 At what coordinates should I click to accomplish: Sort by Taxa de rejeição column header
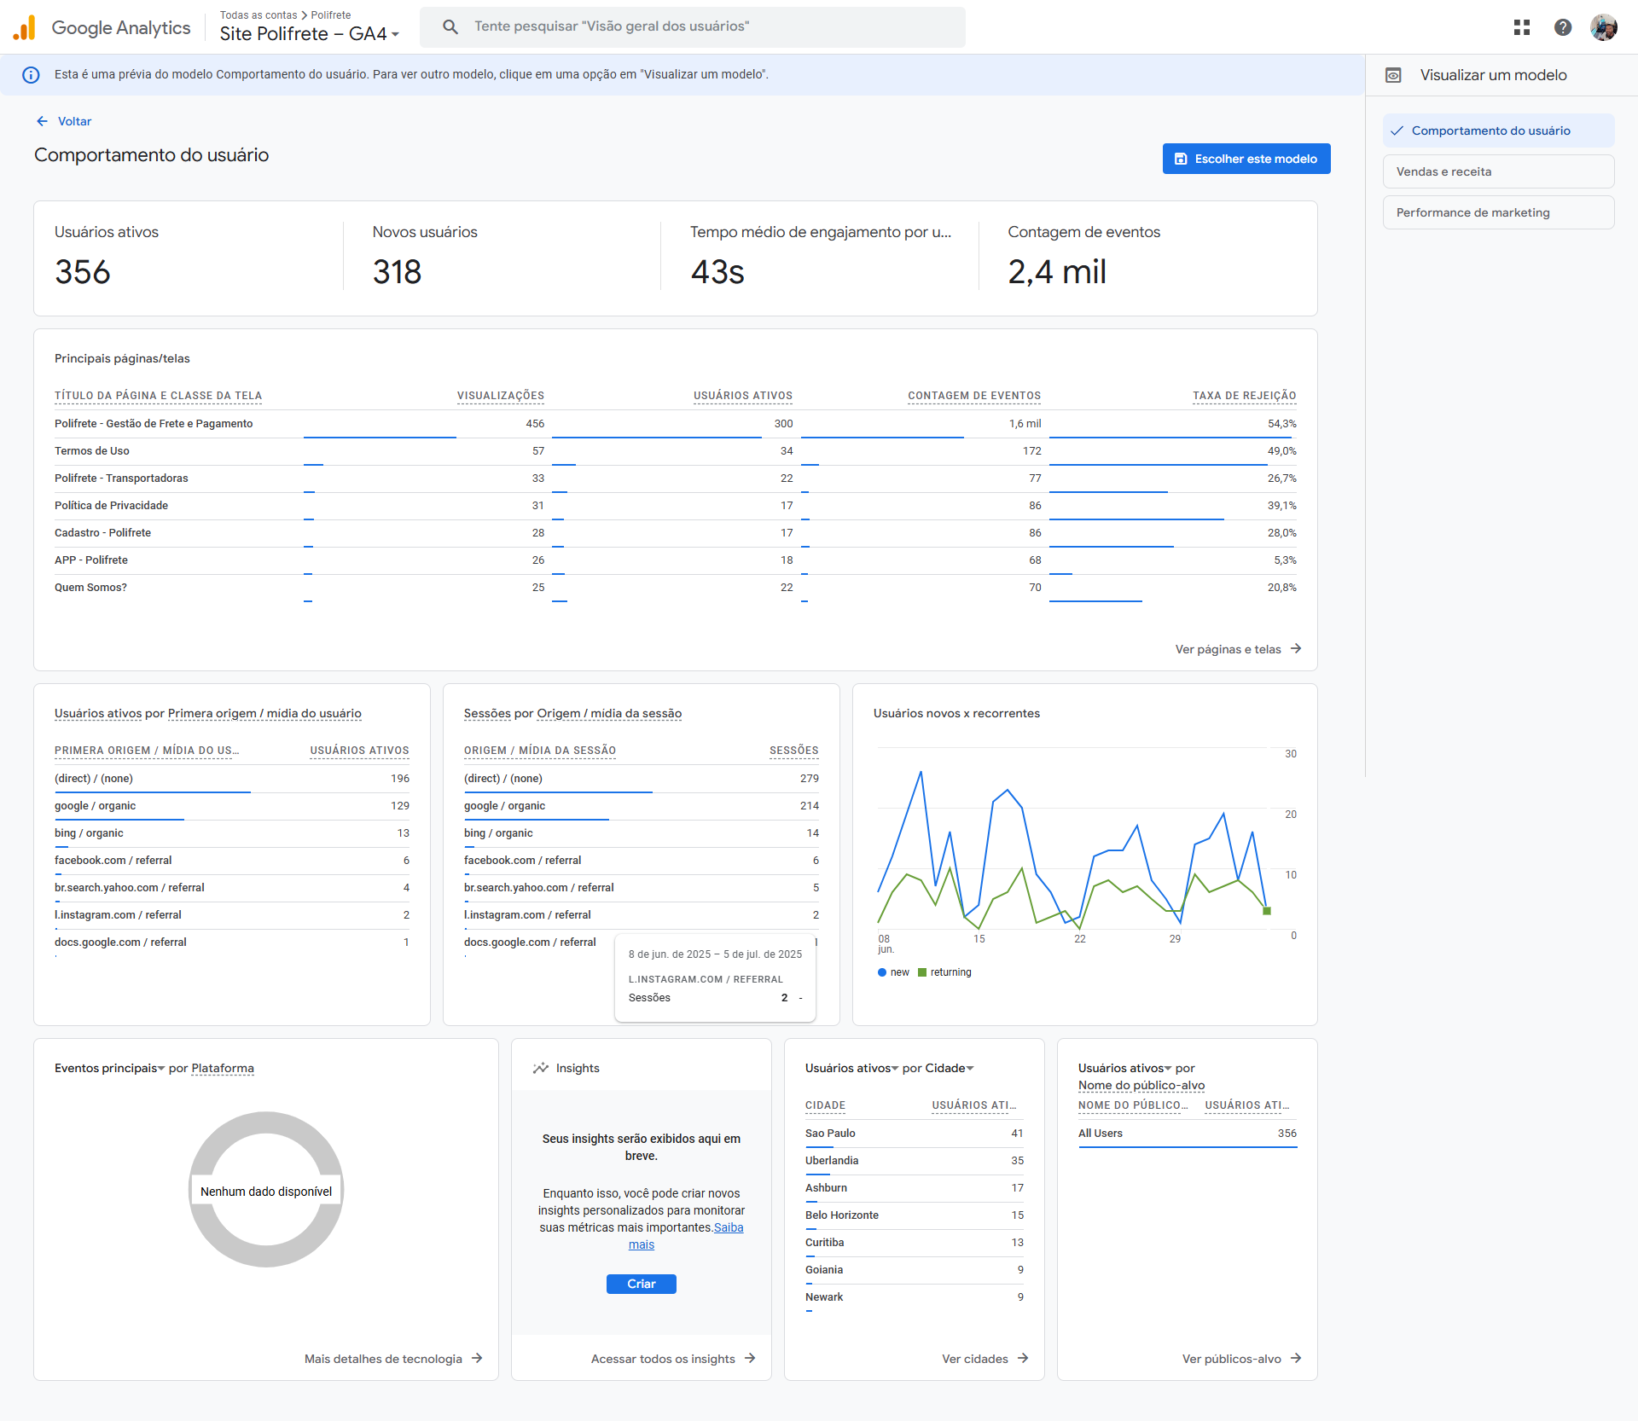click(x=1244, y=396)
